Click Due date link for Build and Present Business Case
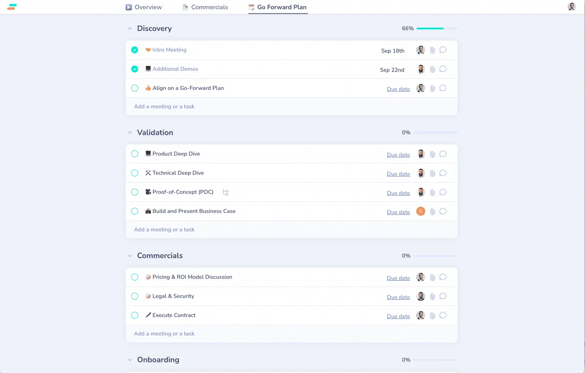The width and height of the screenshot is (585, 373). [398, 212]
